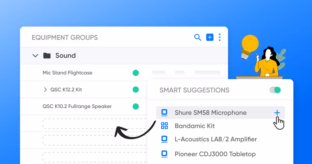Click the Sound group name
The height and width of the screenshot is (164, 312).
(66, 55)
